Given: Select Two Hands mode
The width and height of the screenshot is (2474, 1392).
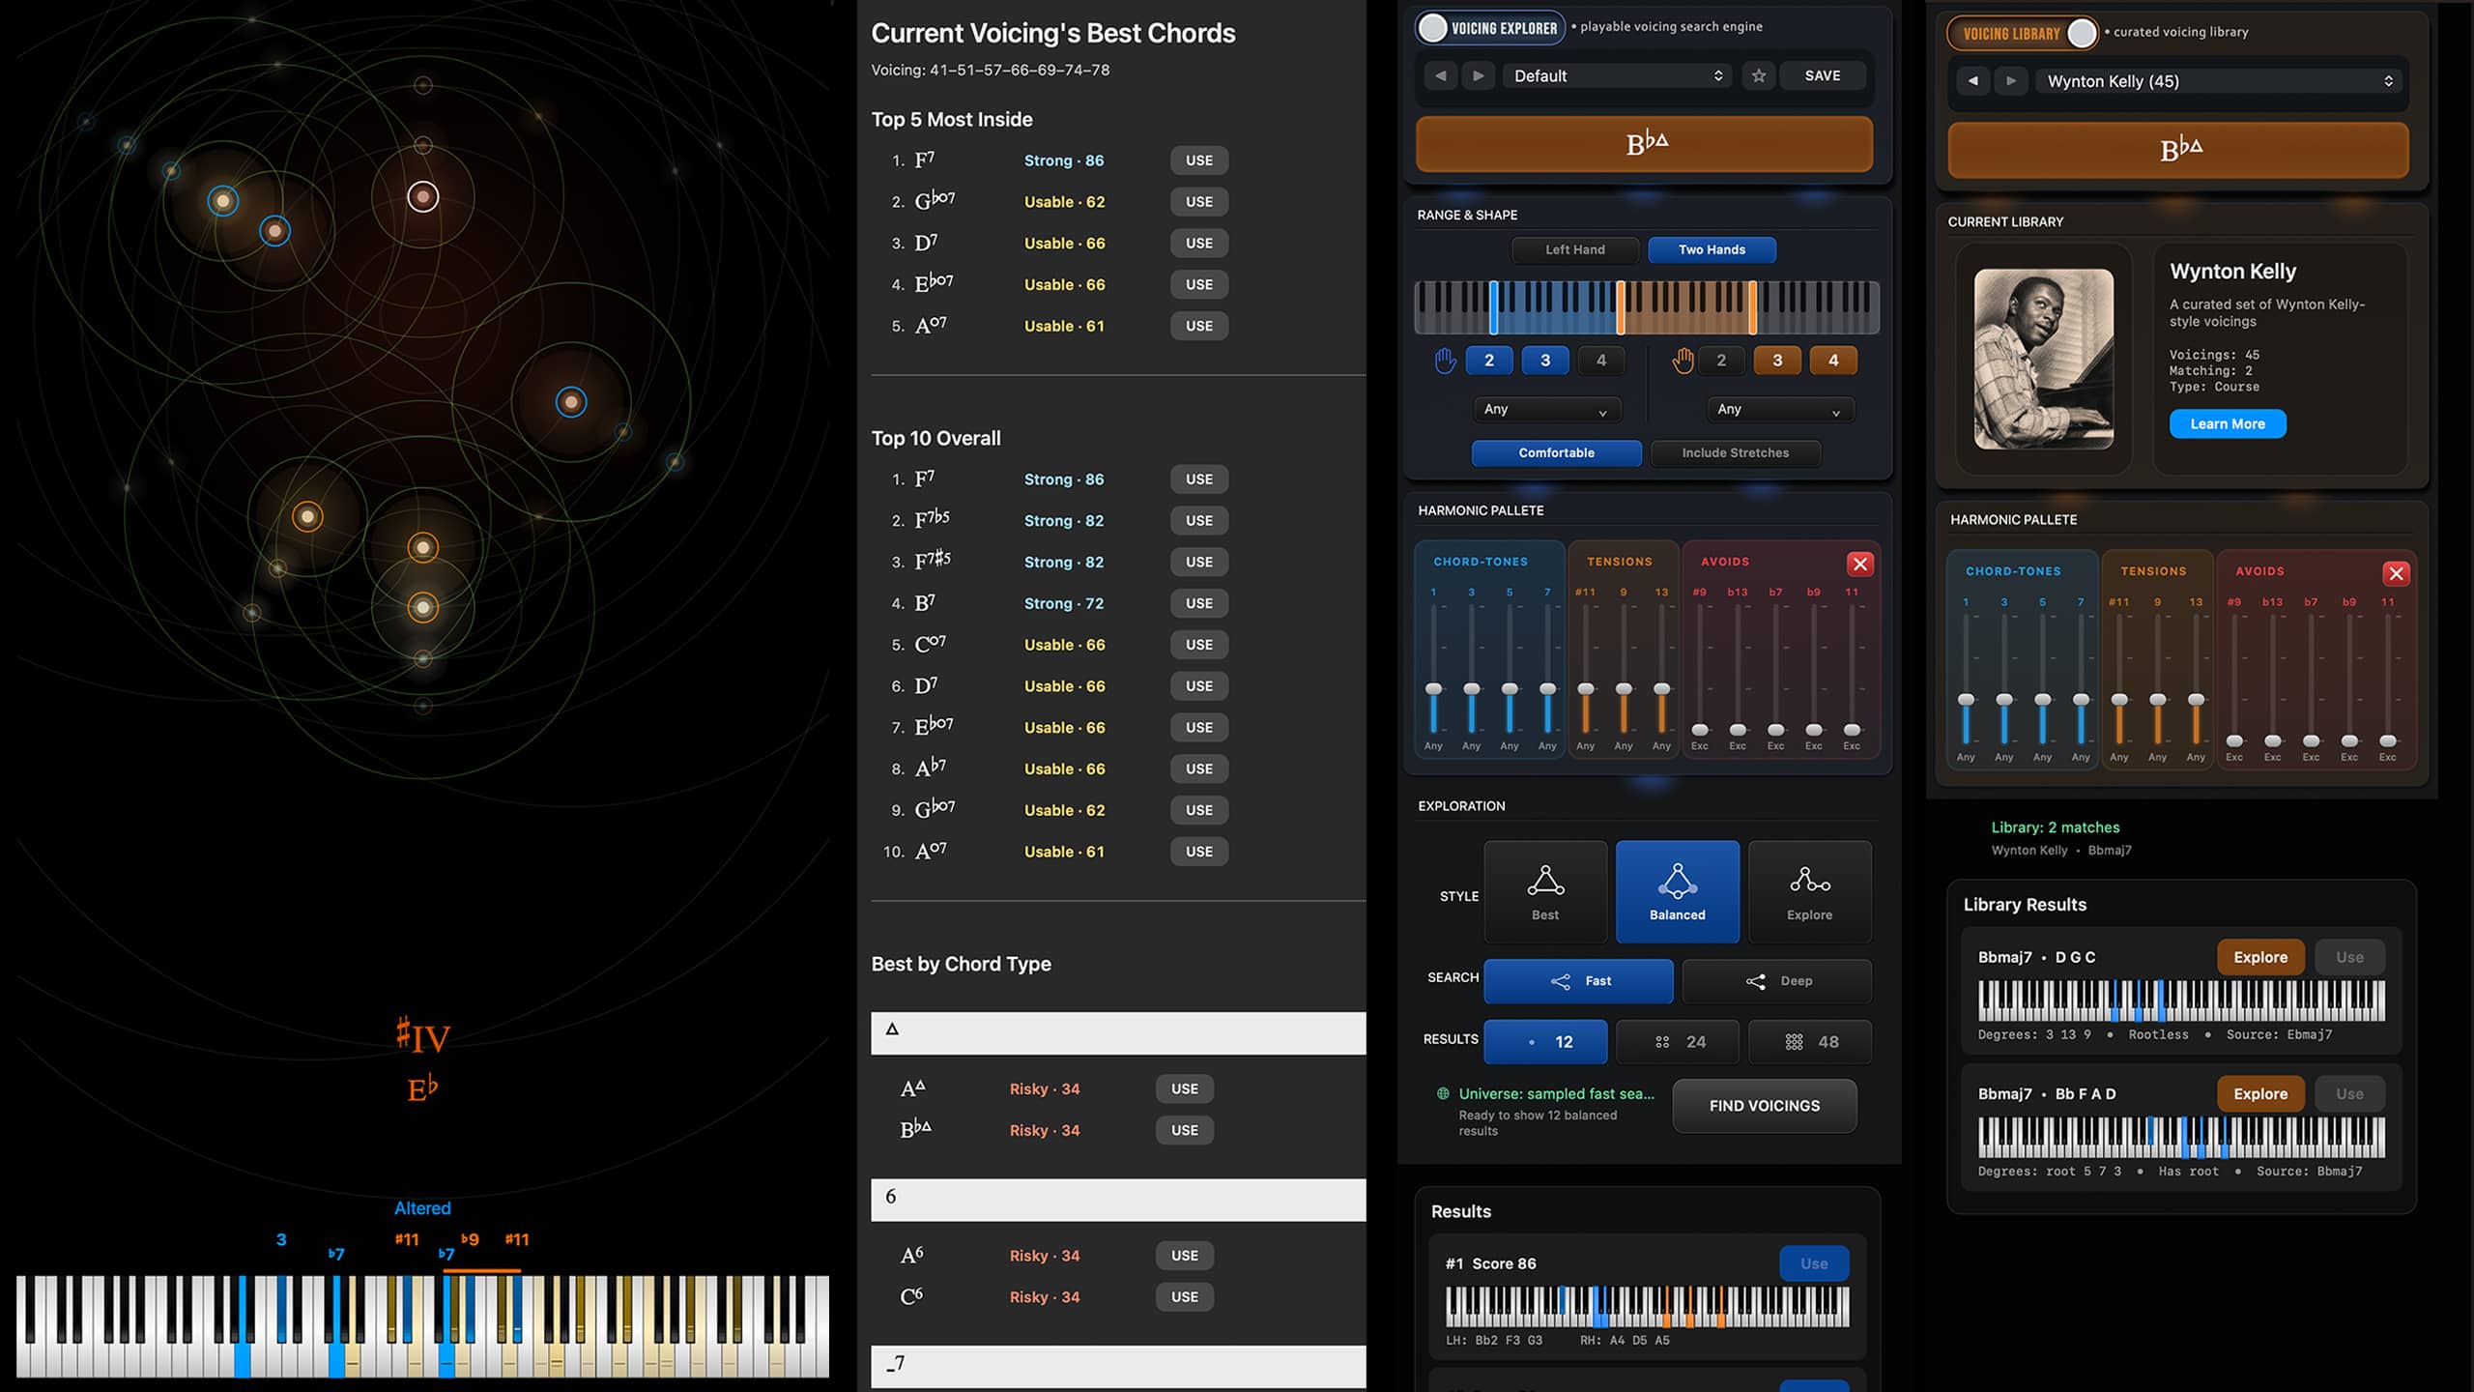Looking at the screenshot, I should point(1712,249).
